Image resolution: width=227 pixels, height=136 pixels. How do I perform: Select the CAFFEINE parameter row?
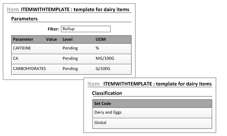[x=72, y=49]
